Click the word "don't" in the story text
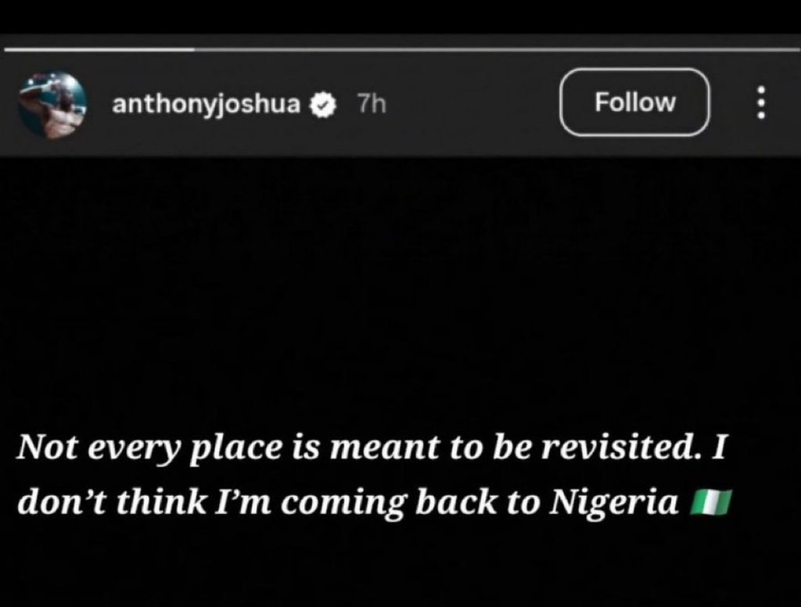801x607 pixels. click(x=58, y=502)
